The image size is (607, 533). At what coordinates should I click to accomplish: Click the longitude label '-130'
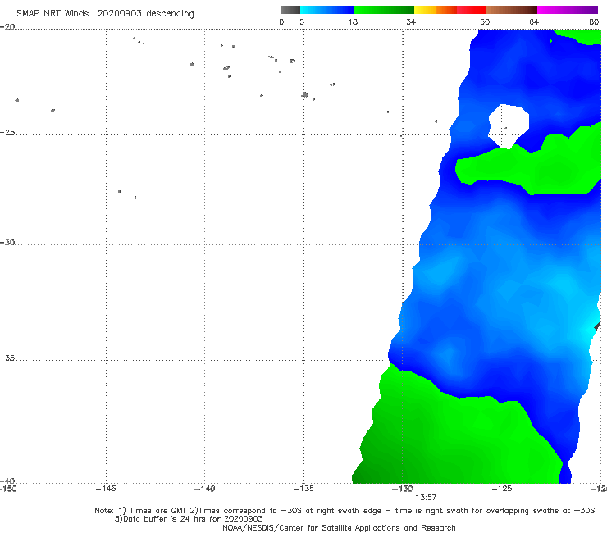(x=403, y=489)
